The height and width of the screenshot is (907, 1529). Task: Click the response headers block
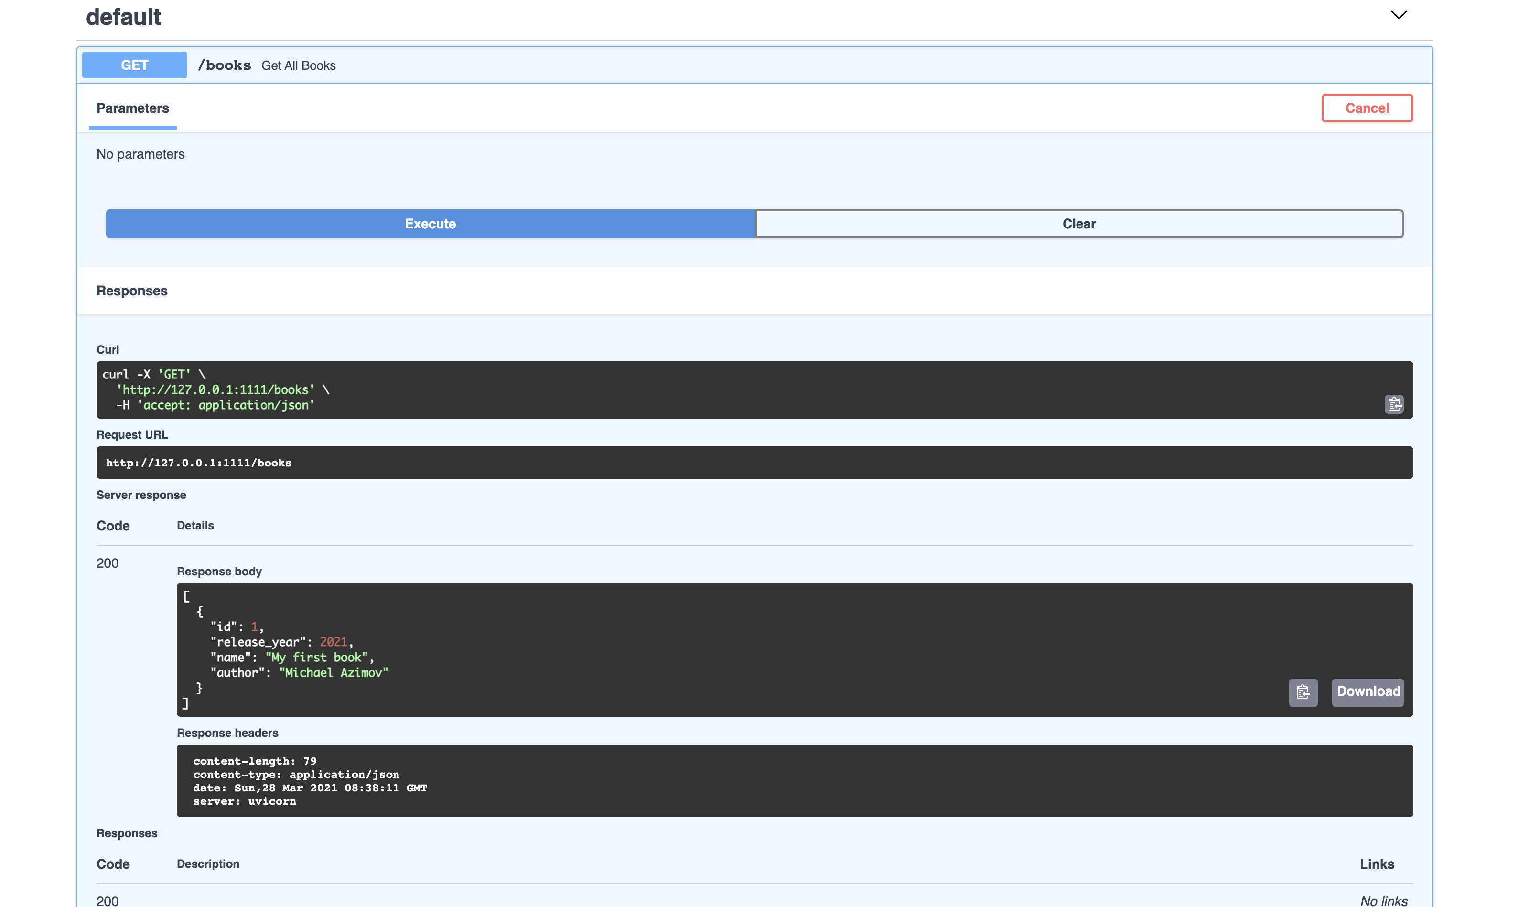(795, 780)
